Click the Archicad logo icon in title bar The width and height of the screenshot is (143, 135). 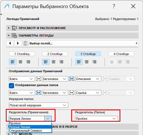[7, 6]
